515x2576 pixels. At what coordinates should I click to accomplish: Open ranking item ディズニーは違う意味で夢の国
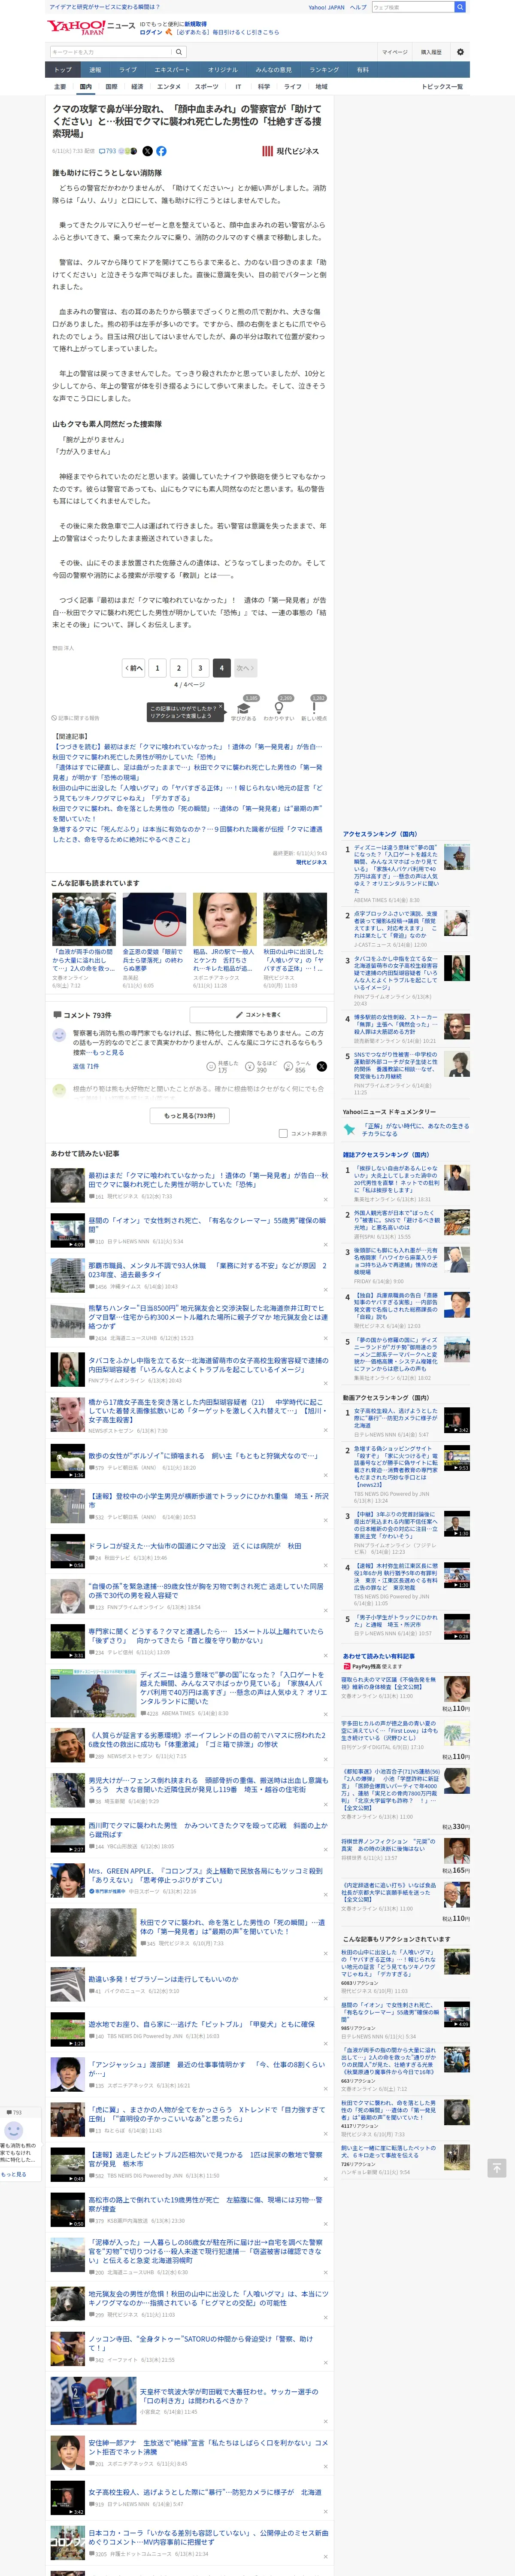[396, 868]
